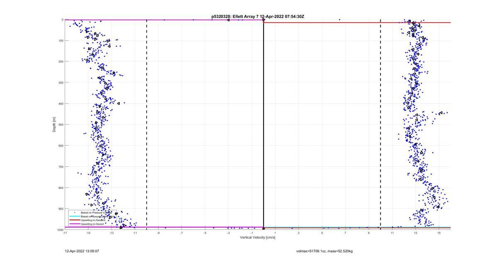Viewport: 498px width, 258px height.
Task: Select the 'Depth [m]' y-axis label
Action: (54, 124)
